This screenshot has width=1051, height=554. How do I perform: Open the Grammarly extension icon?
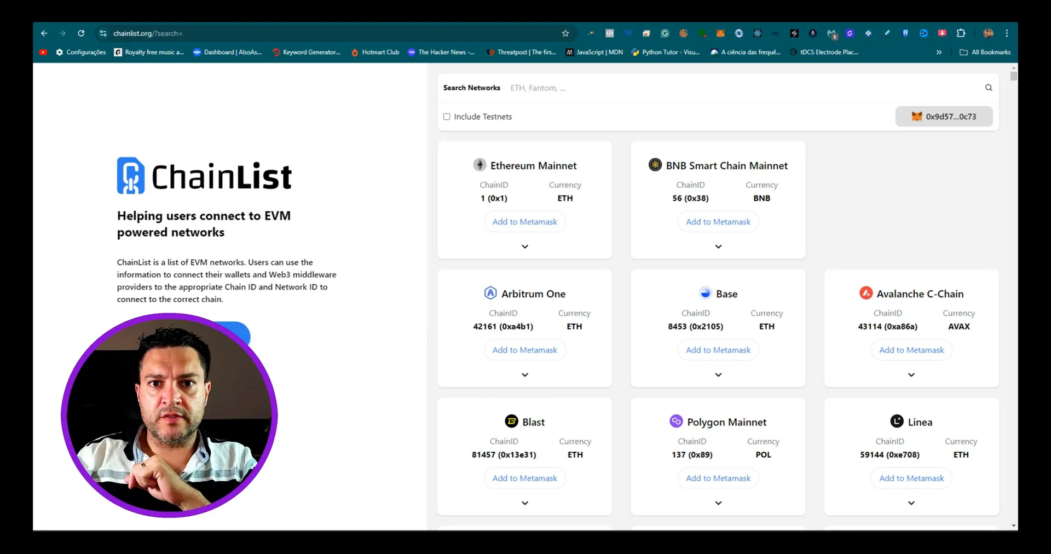click(665, 33)
